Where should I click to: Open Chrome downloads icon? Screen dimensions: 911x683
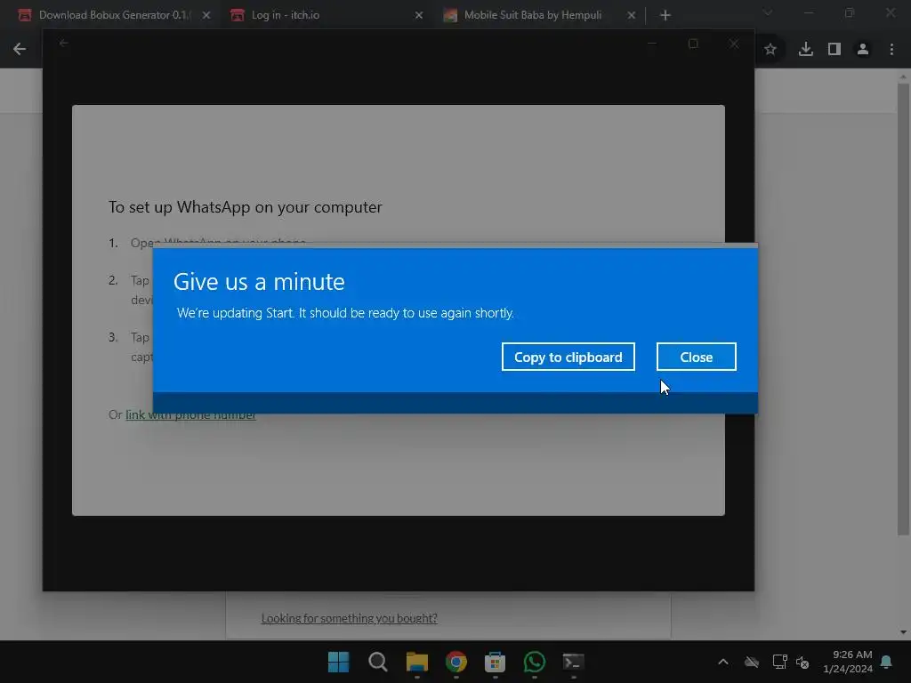tap(805, 50)
